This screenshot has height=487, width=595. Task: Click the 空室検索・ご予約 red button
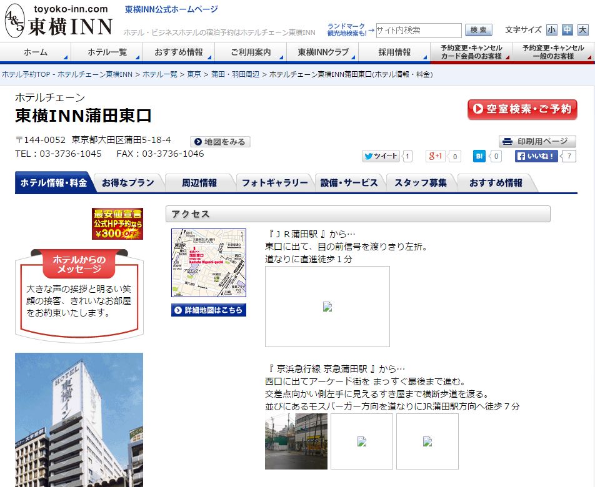[x=522, y=109]
